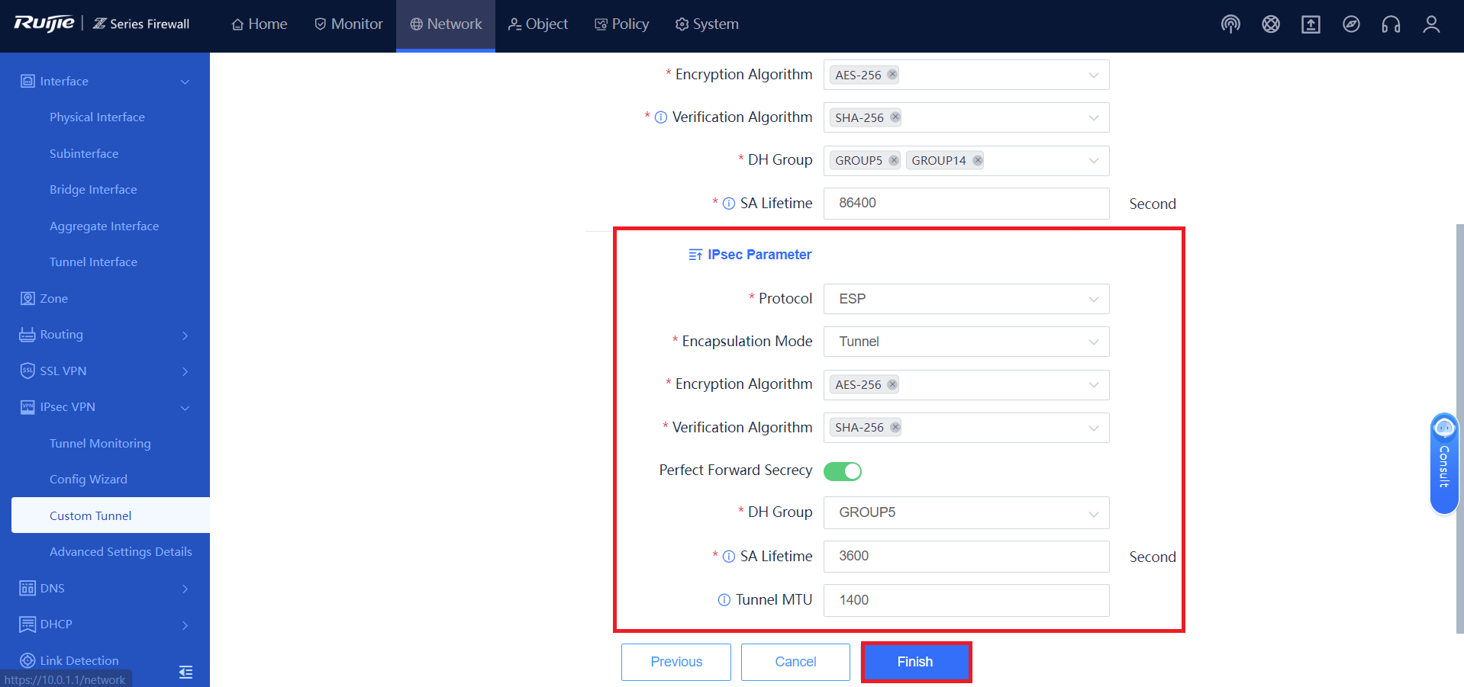The image size is (1464, 687).
Task: Click info icon beside Tunnel MTU
Action: click(724, 600)
